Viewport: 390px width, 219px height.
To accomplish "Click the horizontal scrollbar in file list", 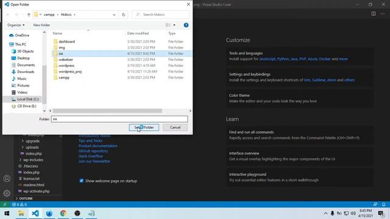I will tap(107, 111).
